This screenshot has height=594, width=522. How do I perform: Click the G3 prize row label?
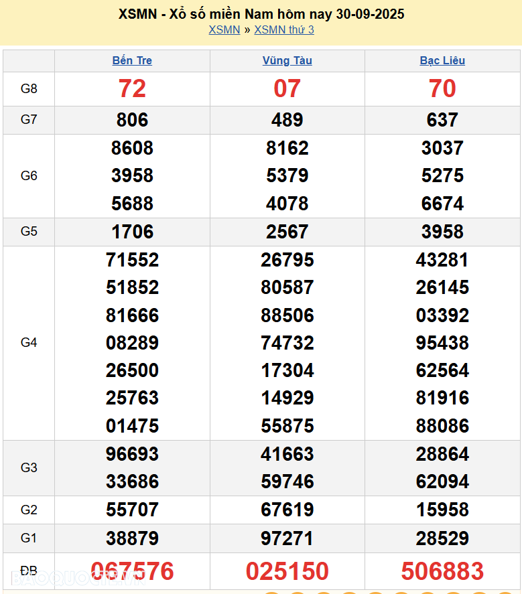click(29, 467)
